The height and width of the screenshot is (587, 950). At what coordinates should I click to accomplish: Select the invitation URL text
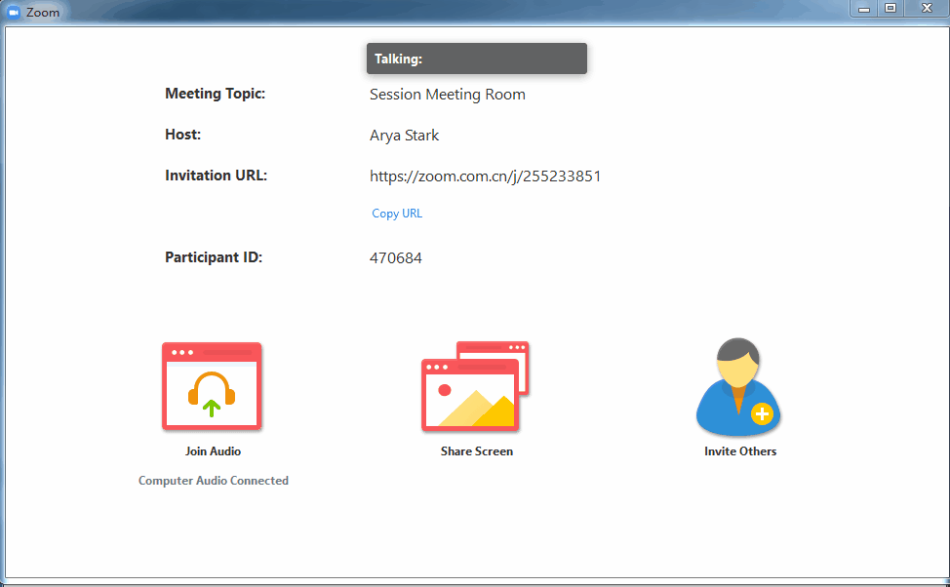(486, 176)
